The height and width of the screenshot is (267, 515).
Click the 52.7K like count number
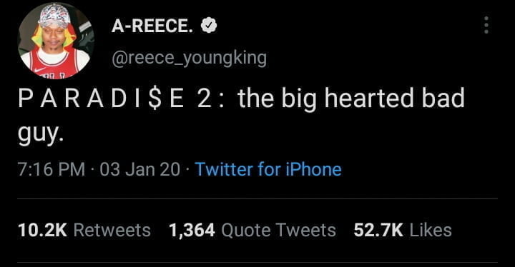378,230
